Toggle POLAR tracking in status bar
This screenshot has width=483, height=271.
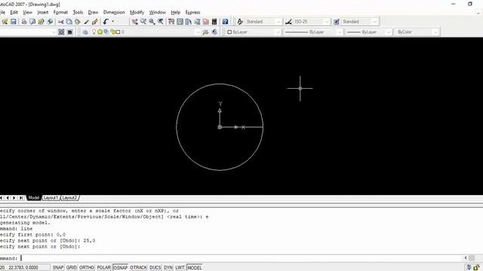tap(104, 268)
